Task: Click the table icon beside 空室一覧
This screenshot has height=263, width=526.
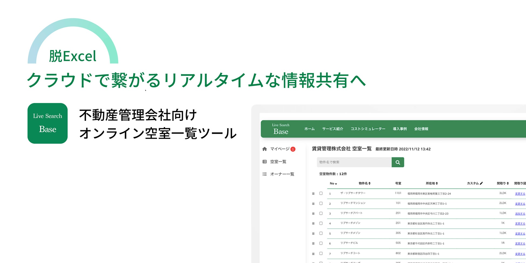Action: click(x=265, y=162)
